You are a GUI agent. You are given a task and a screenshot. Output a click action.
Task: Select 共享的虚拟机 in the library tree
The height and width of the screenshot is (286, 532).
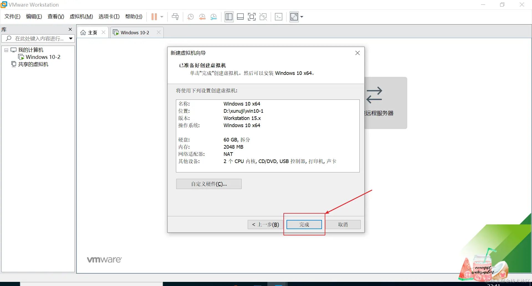33,64
